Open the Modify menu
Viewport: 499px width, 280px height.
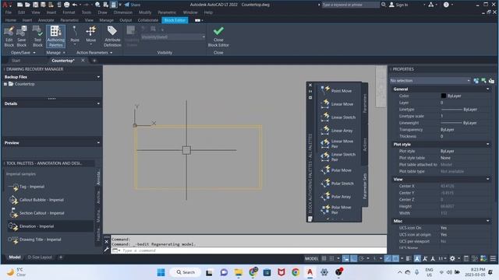coord(145,12)
